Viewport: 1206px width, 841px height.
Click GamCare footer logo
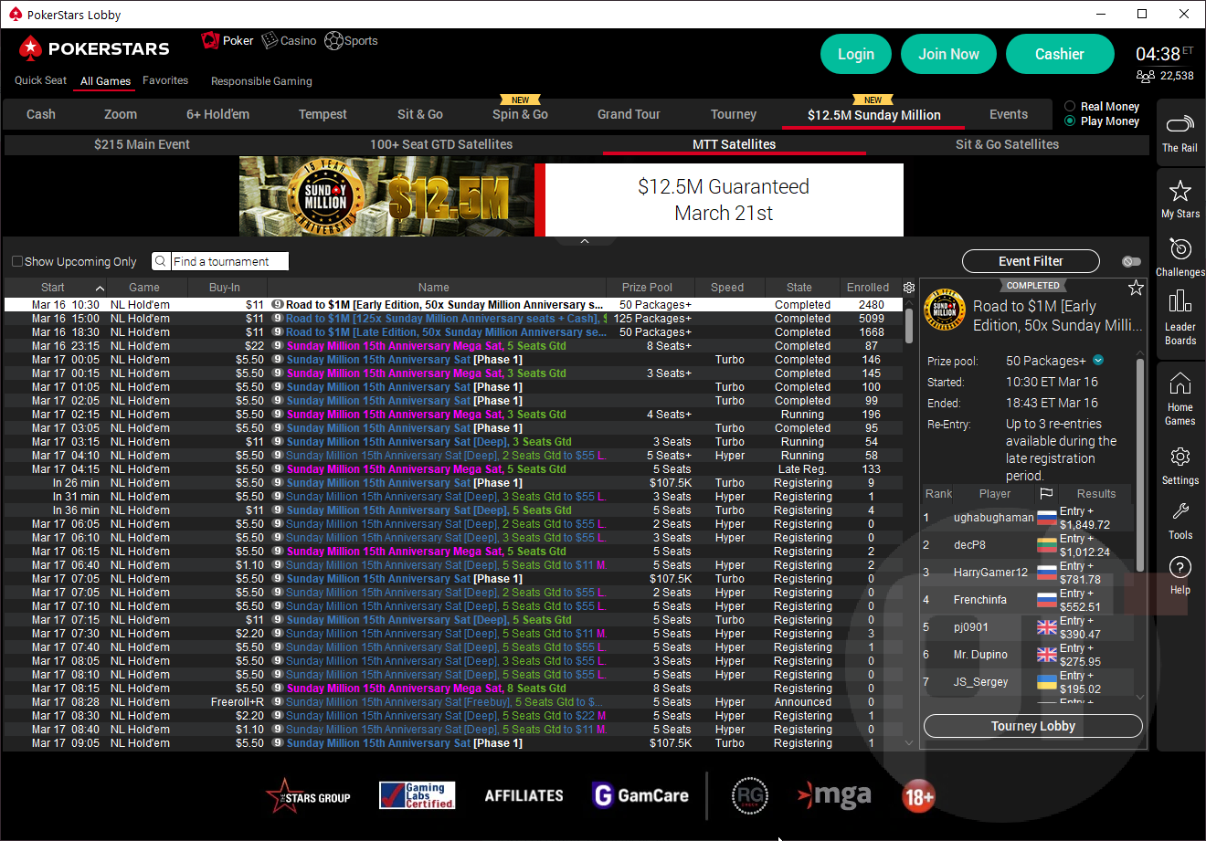640,795
